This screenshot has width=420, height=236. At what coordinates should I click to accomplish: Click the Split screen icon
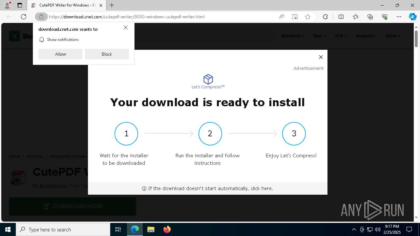(341, 17)
